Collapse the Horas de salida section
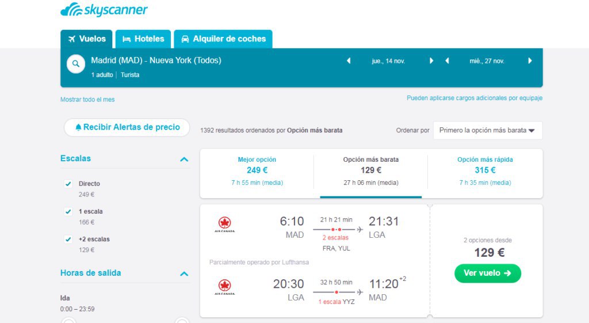589x323 pixels. pos(184,273)
